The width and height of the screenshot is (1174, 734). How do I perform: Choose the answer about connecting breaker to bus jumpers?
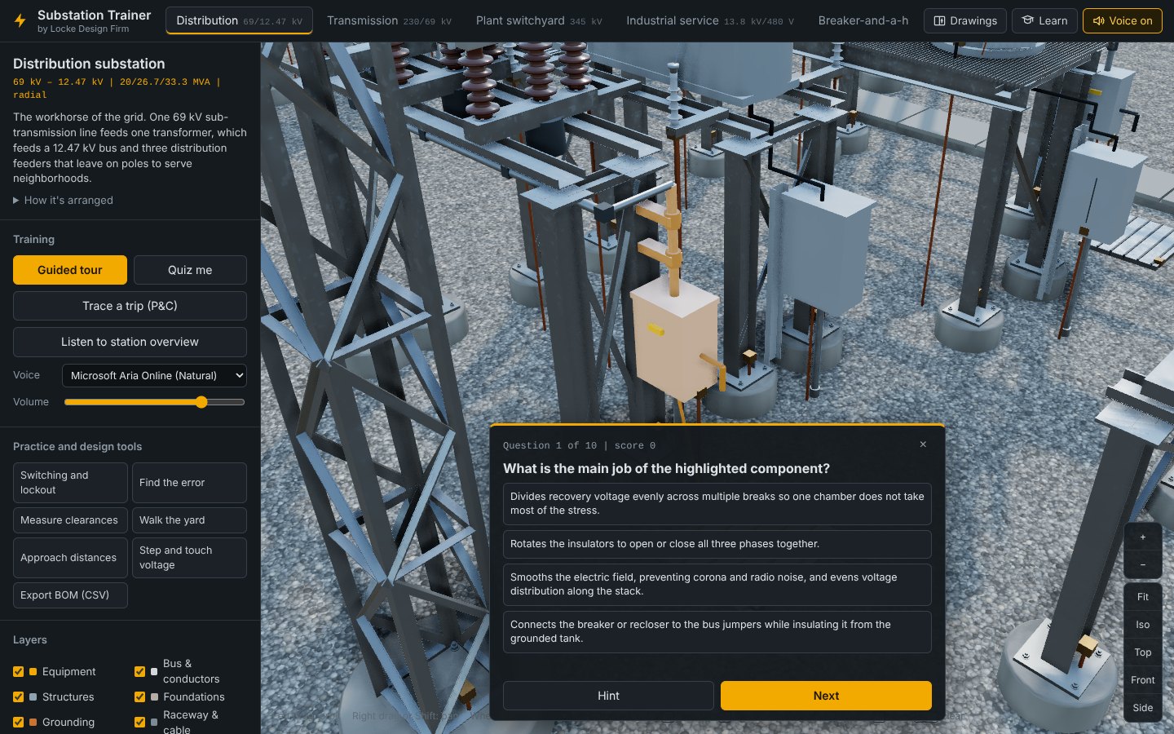pyautogui.click(x=717, y=632)
